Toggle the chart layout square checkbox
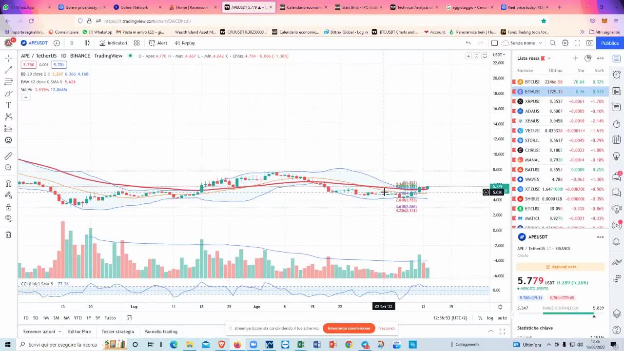 494,43
